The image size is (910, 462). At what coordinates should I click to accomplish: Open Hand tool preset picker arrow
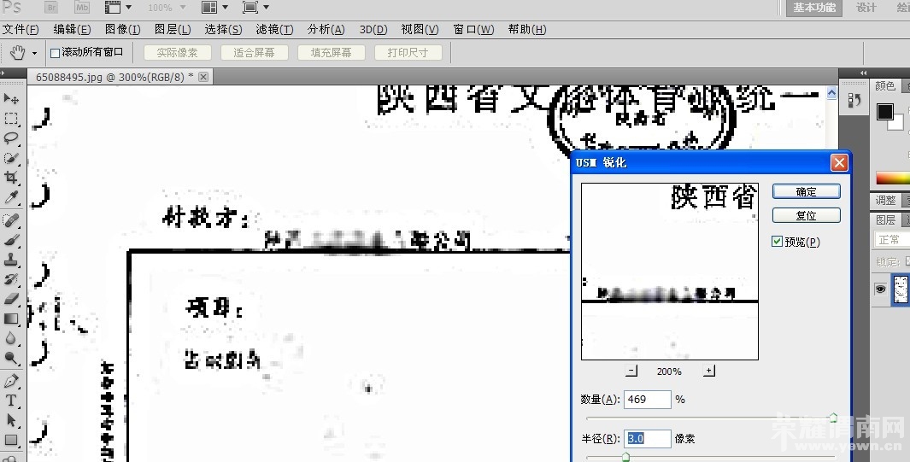pyautogui.click(x=35, y=53)
